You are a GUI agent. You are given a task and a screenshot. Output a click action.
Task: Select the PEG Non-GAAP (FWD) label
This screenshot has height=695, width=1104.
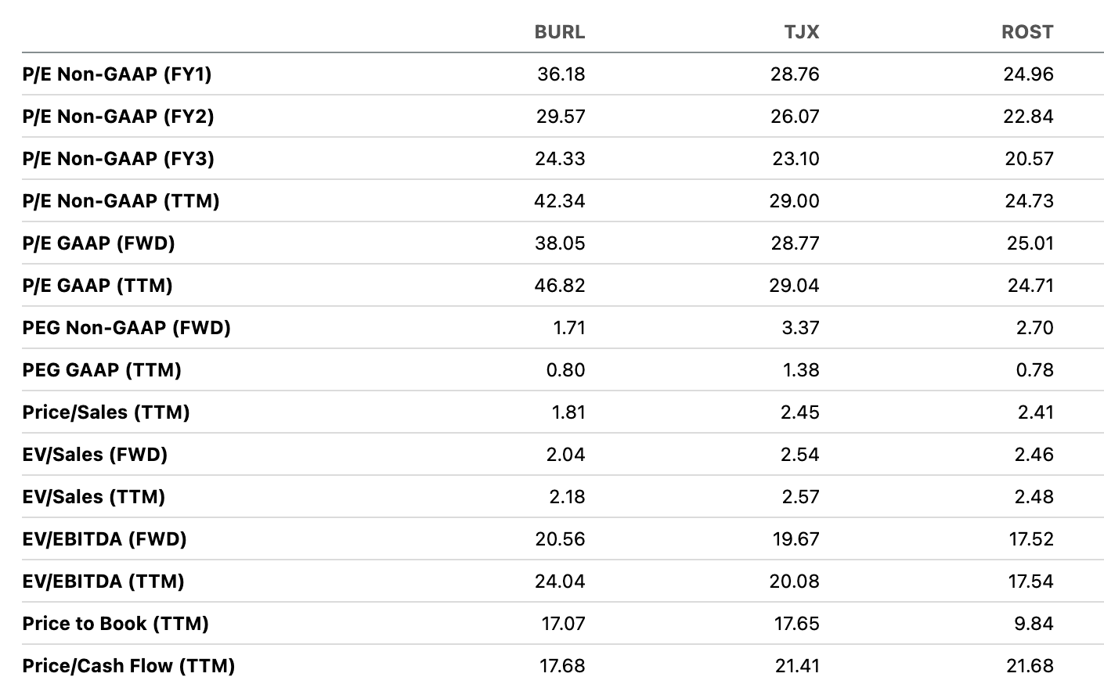click(x=127, y=328)
